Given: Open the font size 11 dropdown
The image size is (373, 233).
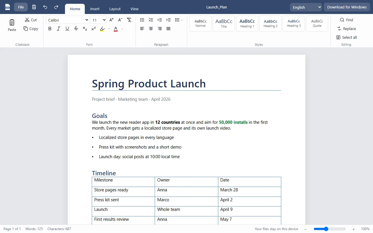Looking at the screenshot, I should point(99,20).
